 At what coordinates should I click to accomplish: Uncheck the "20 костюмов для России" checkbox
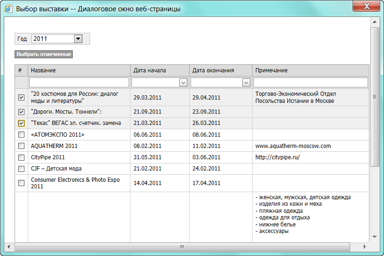point(21,98)
